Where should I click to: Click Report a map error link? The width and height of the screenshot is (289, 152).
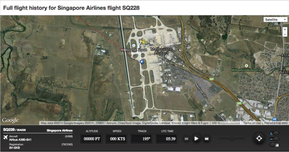[x=276, y=123]
